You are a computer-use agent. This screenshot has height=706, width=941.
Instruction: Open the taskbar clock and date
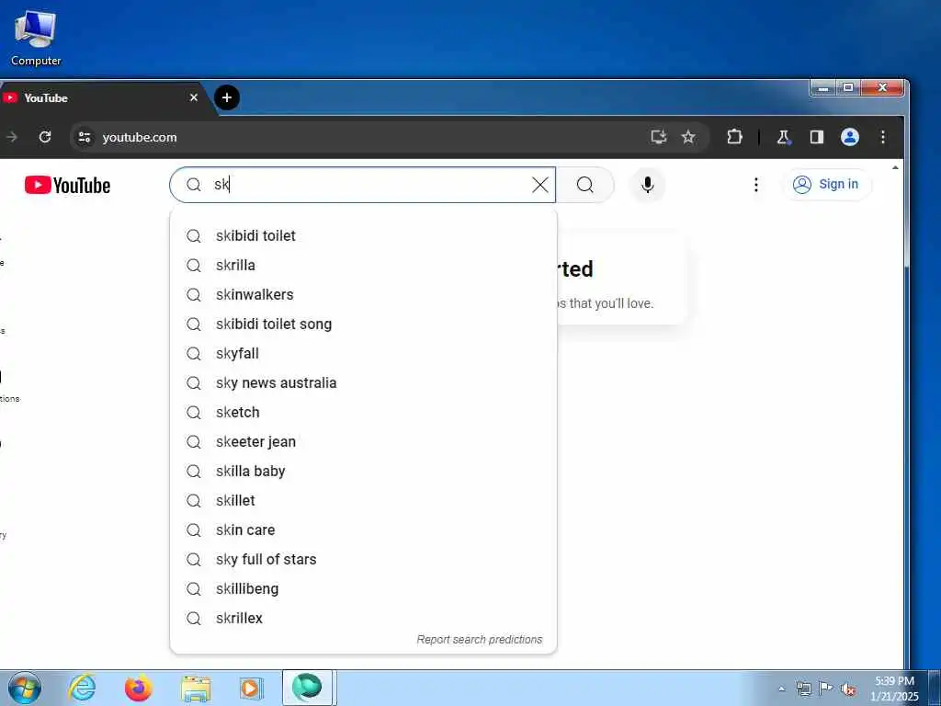coord(894,689)
